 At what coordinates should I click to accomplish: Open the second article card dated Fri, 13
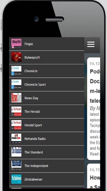coord(94,176)
